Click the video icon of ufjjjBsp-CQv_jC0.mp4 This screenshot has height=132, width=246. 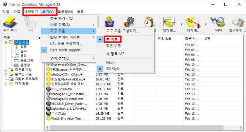click(48, 74)
